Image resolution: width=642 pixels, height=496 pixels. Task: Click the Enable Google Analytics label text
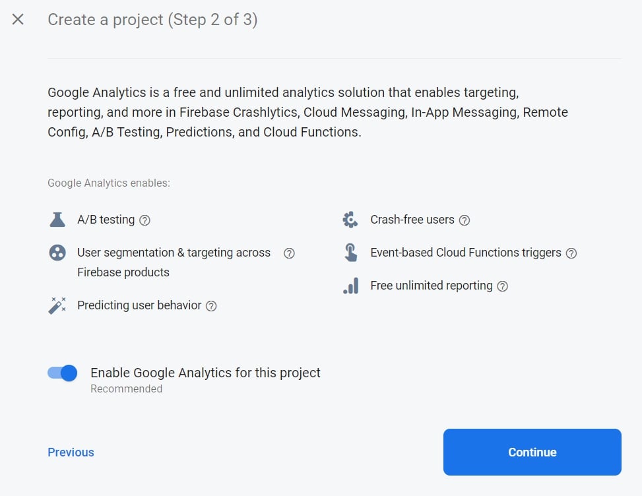(205, 373)
